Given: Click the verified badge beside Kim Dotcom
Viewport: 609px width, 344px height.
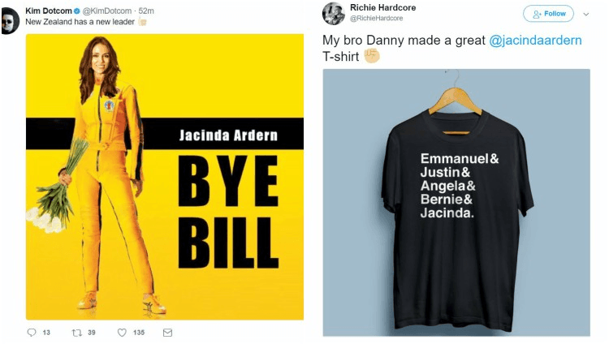Looking at the screenshot, I should pos(76,11).
